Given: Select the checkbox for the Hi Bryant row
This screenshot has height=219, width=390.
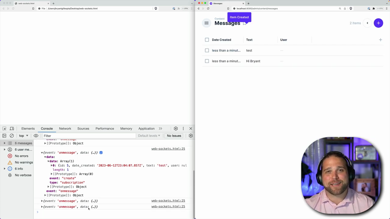Looking at the screenshot, I should 207,61.
